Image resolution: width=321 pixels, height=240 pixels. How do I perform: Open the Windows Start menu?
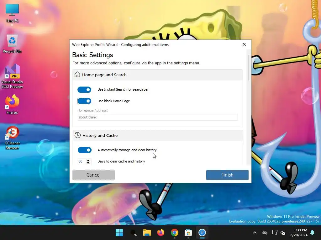point(119,232)
